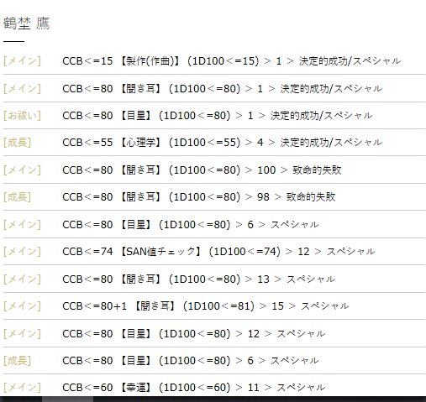Screen dimensions: 426x402
Task: Click スペシャル result on the SAN値チェック row
Action: coord(350,252)
